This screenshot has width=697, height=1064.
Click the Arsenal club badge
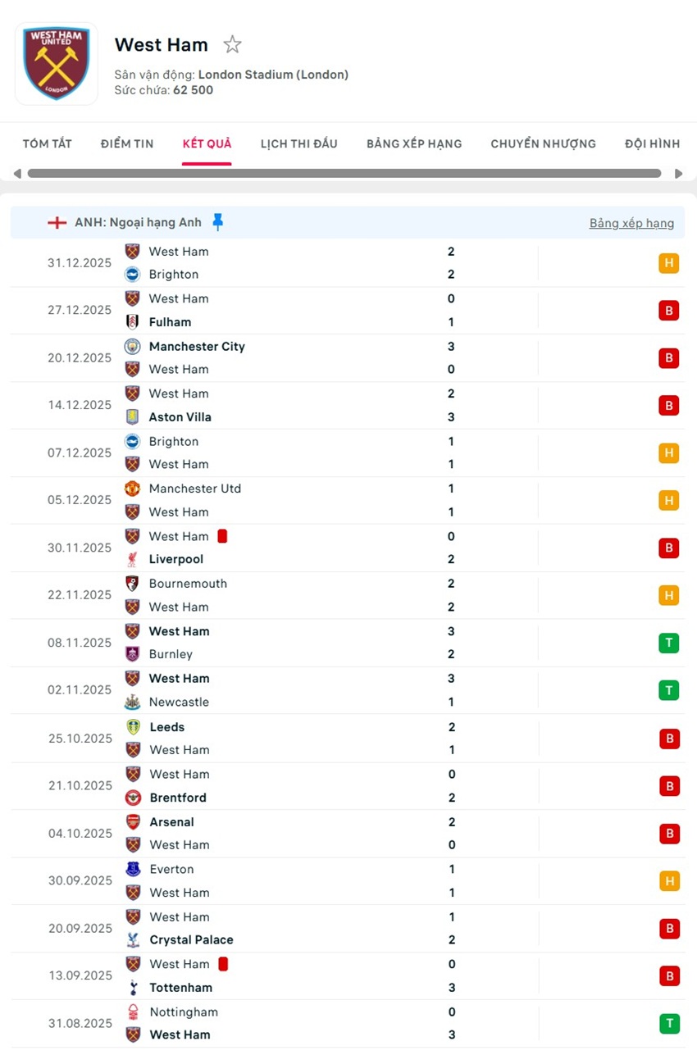tap(132, 821)
